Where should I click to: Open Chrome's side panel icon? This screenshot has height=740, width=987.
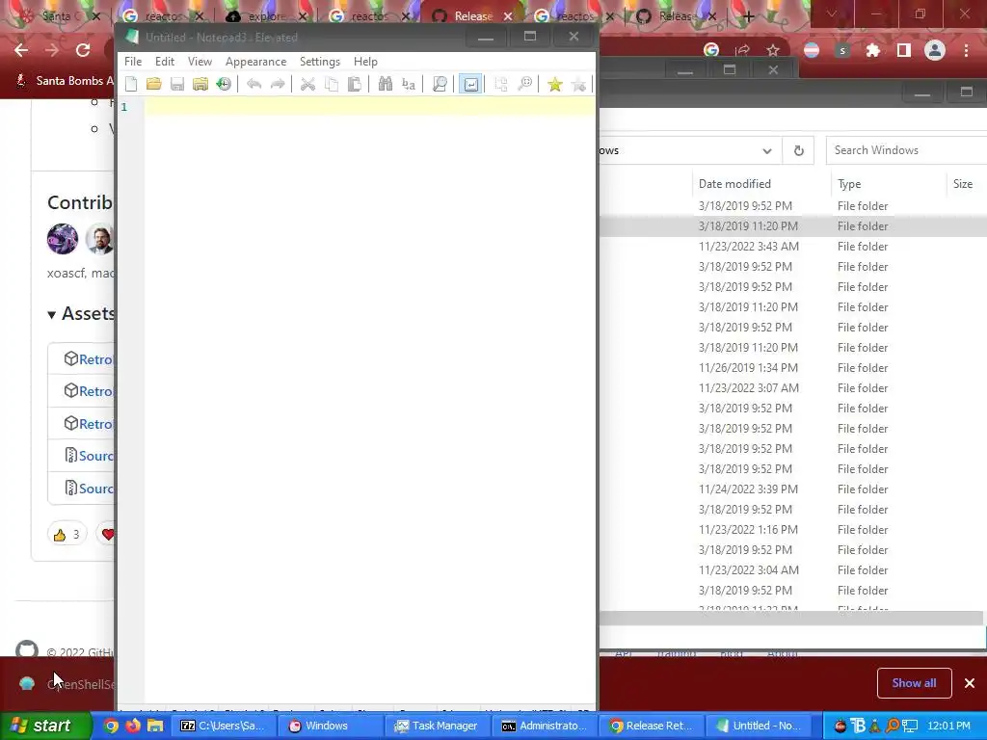pos(903,50)
